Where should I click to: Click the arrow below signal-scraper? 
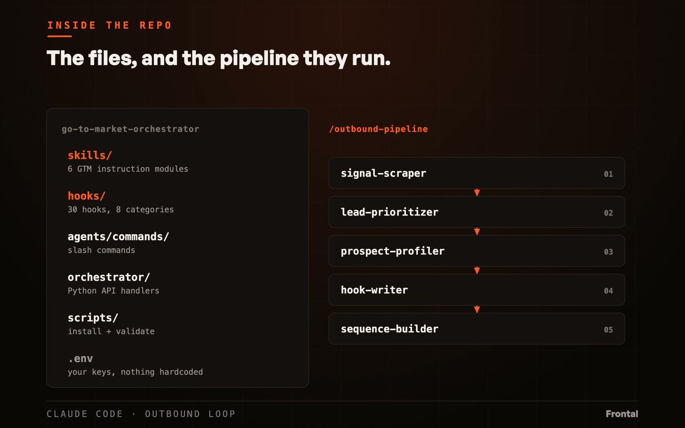click(477, 193)
